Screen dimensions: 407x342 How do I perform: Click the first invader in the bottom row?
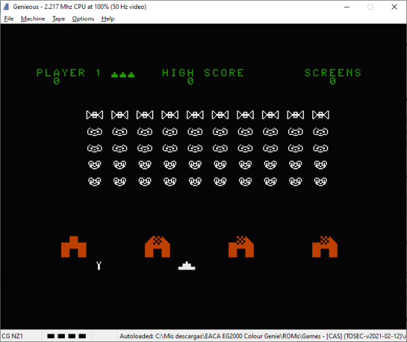[x=95, y=182]
